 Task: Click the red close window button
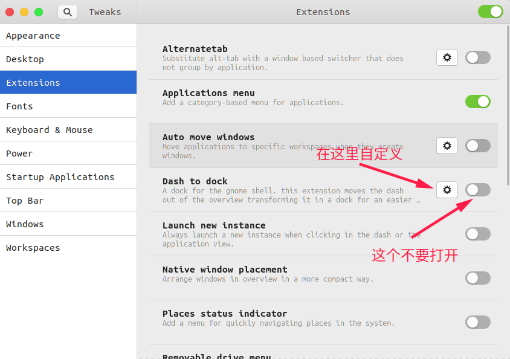pyautogui.click(x=10, y=12)
